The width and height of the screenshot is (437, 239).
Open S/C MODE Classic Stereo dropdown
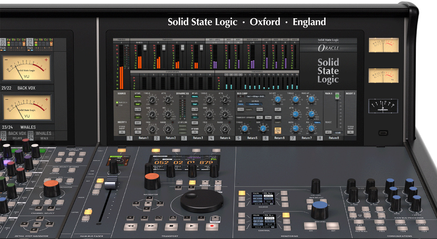tap(253, 104)
